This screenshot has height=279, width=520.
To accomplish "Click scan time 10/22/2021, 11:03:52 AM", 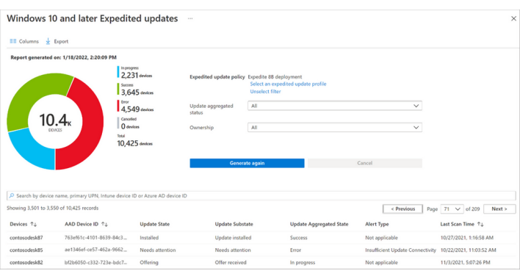I will [469, 250].
